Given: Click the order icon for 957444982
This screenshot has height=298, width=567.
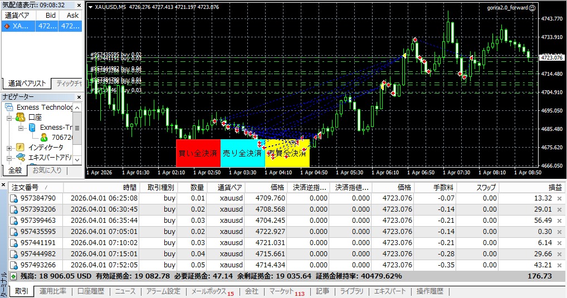Looking at the screenshot, I should click(14, 254).
